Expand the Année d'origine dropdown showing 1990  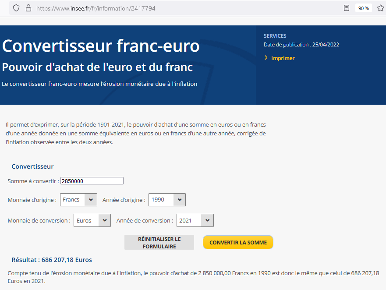pos(167,200)
